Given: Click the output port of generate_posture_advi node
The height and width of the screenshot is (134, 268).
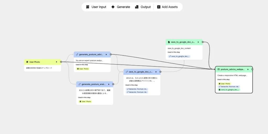Looking at the screenshot, I should pos(111,55).
